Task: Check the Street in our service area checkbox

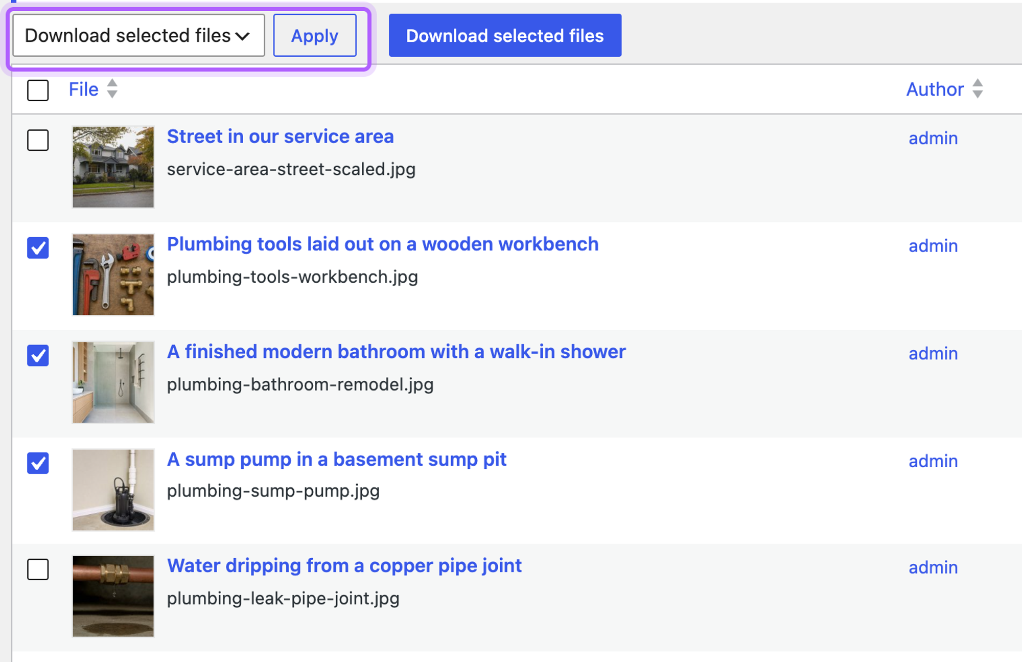Action: click(38, 140)
